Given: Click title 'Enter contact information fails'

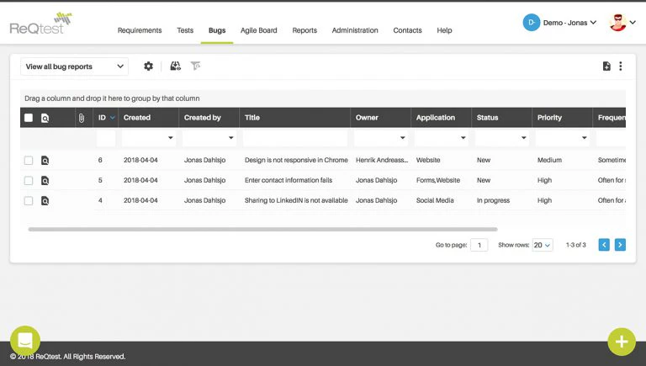Looking at the screenshot, I should 289,180.
